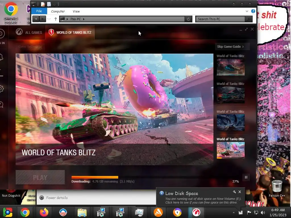Open Google Chrome from the taskbar

coord(25,212)
